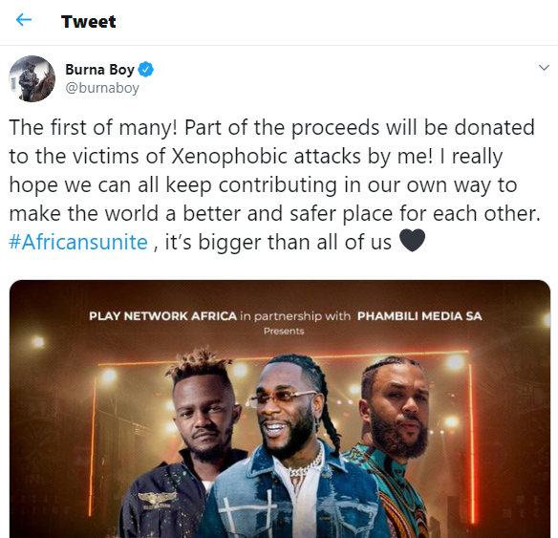Go back using the blue arrow
The height and width of the screenshot is (538, 558).
(24, 20)
